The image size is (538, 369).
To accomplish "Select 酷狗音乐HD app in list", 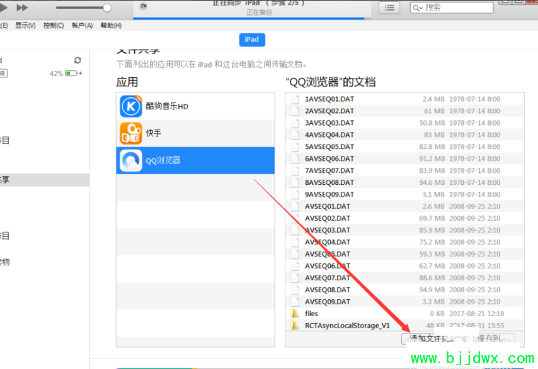I will click(195, 106).
